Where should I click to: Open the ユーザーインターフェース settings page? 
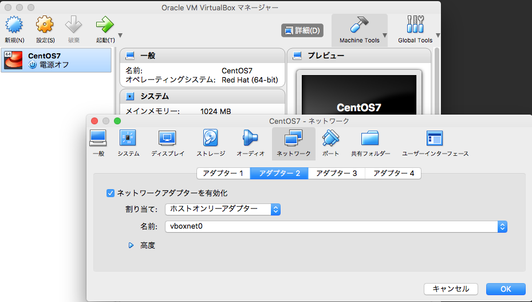point(435,143)
